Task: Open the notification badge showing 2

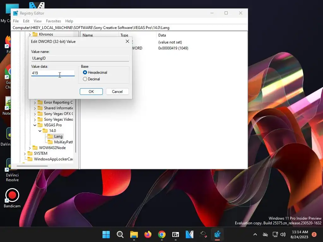Action: point(314,234)
